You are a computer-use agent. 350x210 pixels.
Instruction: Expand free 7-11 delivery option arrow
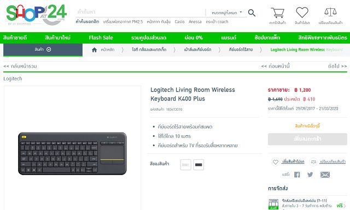(345, 205)
